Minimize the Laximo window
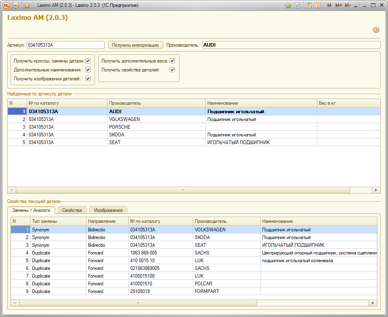 tap(364, 5)
